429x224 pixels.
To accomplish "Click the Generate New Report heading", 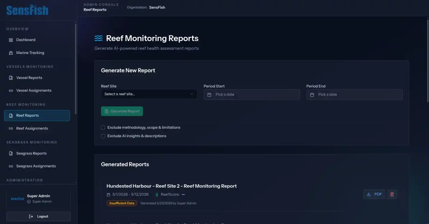I will coord(128,71).
